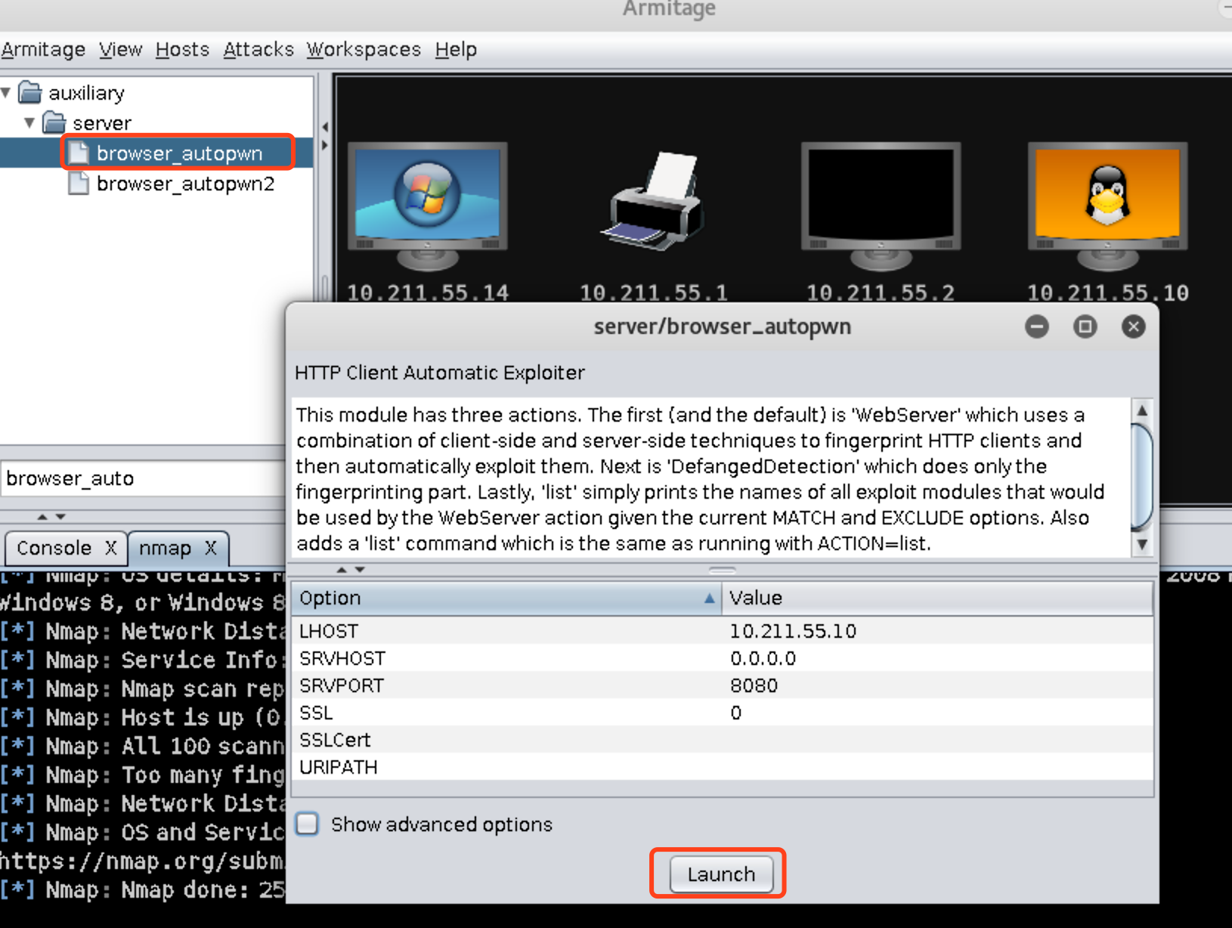Select the SRVPORT option name
The image size is (1232, 928).
(342, 685)
